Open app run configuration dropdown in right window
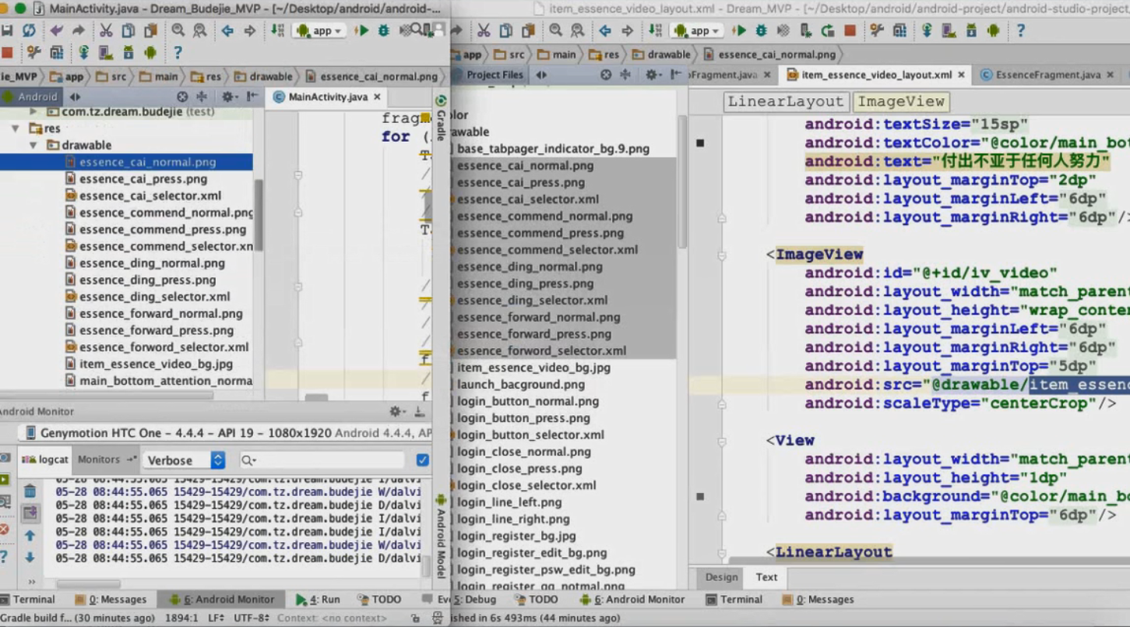The height and width of the screenshot is (627, 1130). (x=697, y=30)
